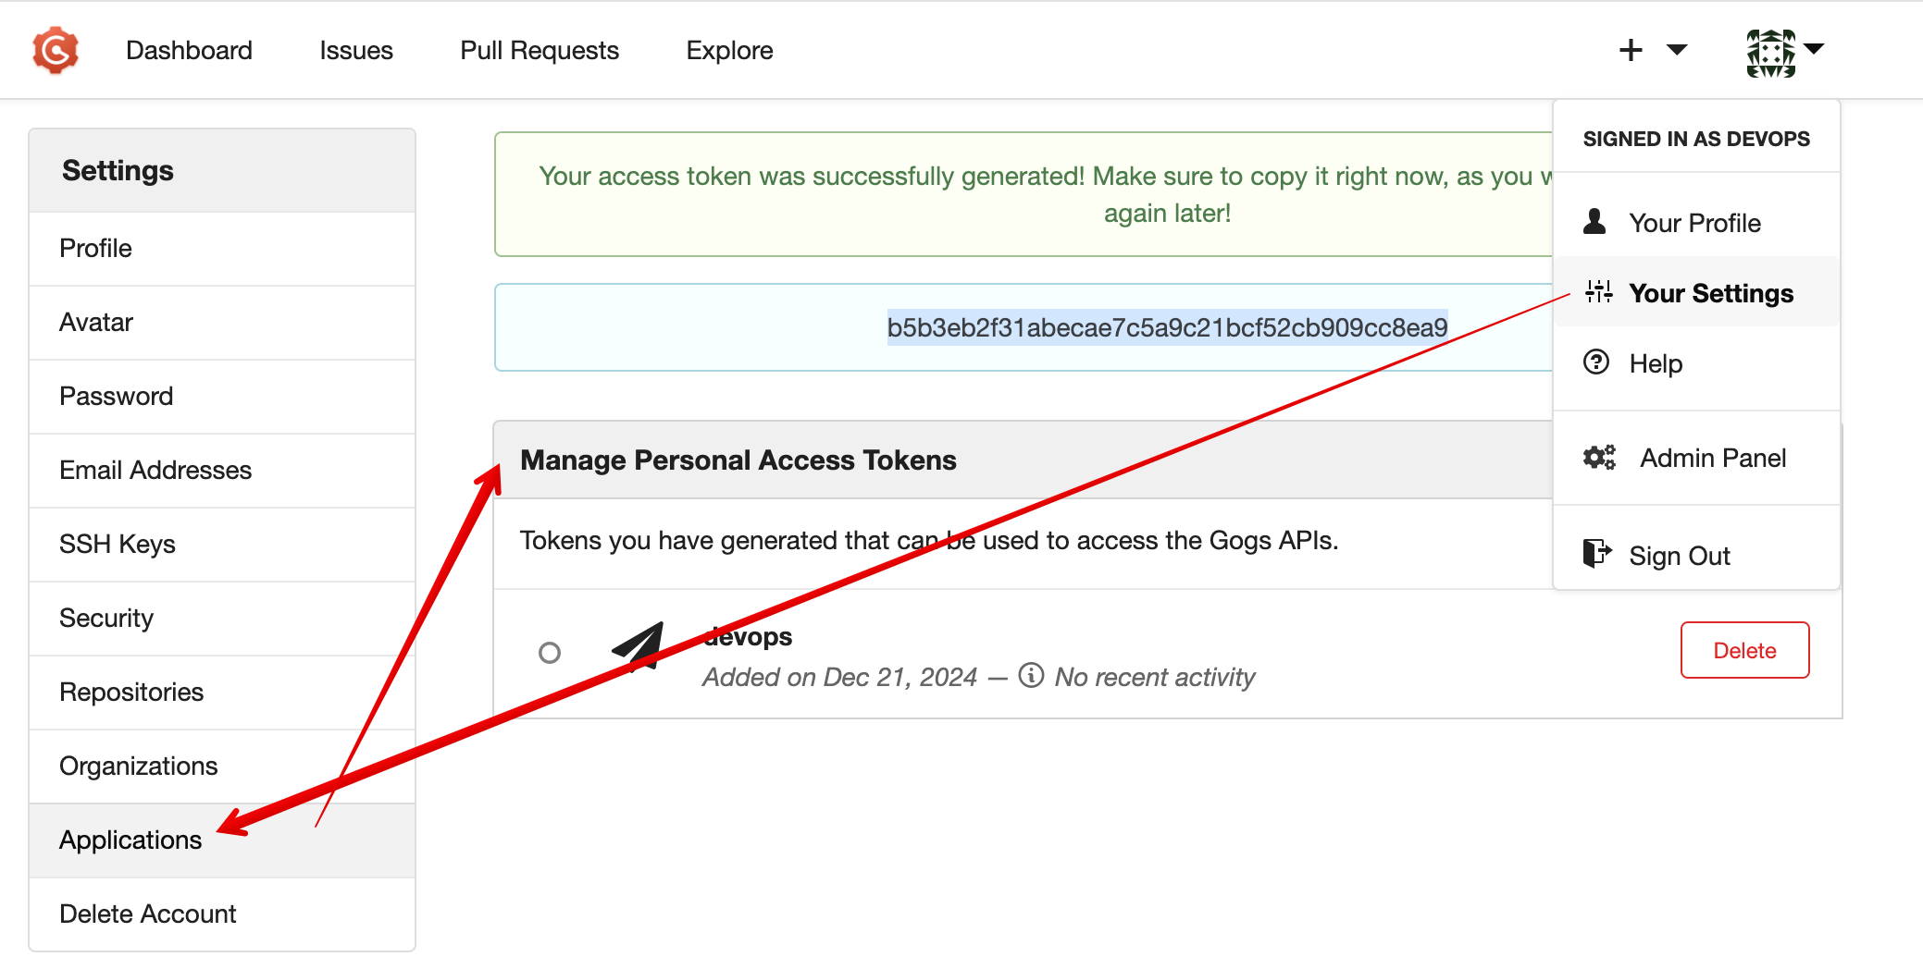Click the sliders icon beside Your Settings

pos(1598,292)
